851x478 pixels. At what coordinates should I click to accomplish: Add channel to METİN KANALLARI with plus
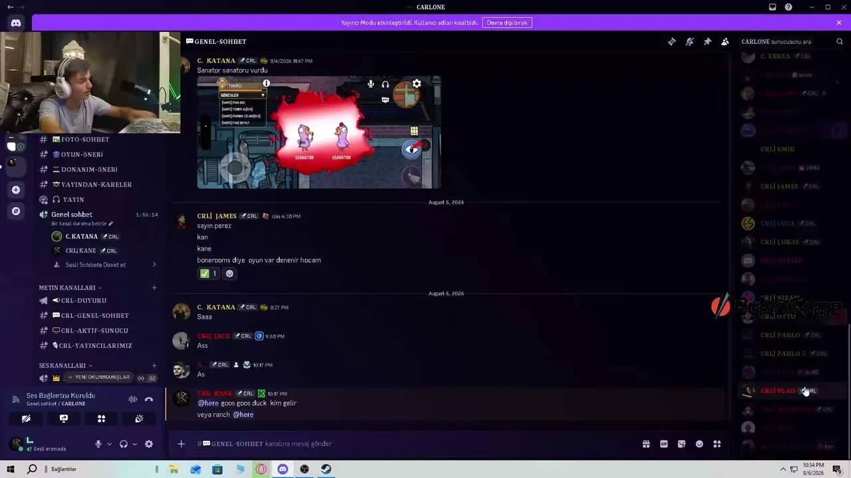point(154,288)
